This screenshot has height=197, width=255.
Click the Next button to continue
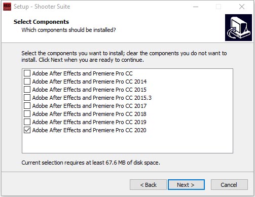tap(186, 185)
